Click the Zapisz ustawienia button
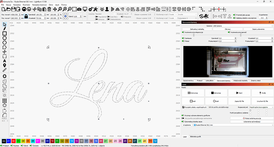This screenshot has height=147, width=274. (258, 29)
